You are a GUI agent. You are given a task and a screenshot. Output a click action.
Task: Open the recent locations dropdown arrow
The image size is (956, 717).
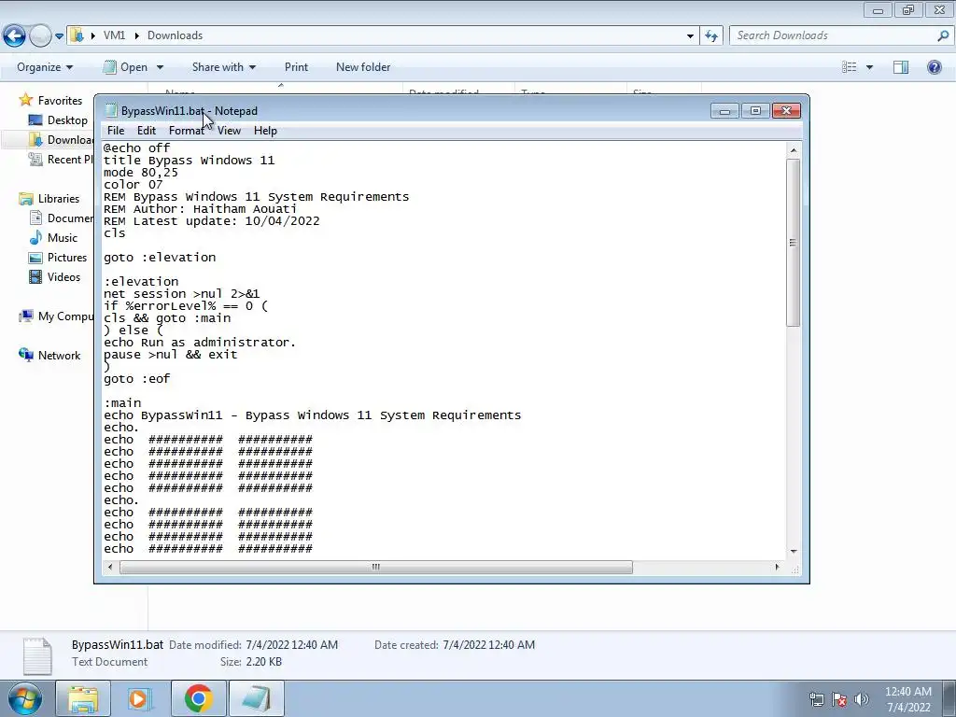pos(59,36)
